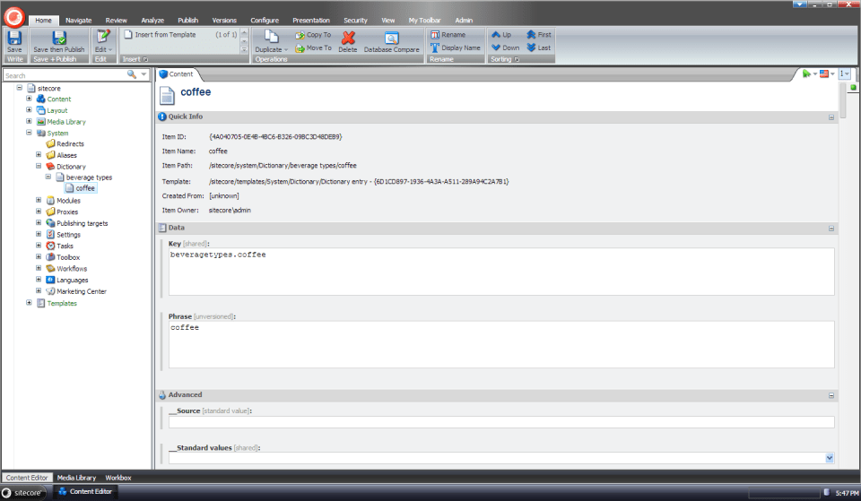
Task: Expand the Templates tree node
Action: (x=29, y=303)
